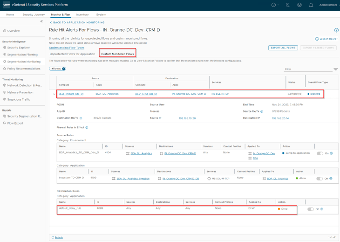Collapse the left sidebar chevrons
This screenshot has height=242, width=340.
tap(41, 22)
